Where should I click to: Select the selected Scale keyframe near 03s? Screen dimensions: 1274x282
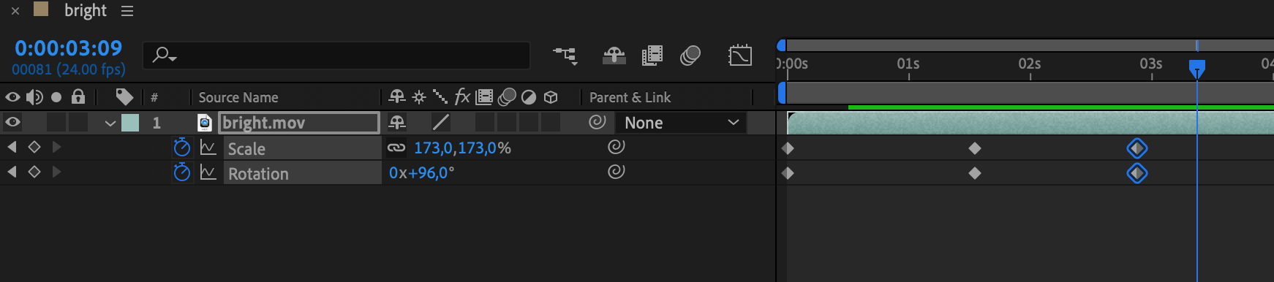(1137, 148)
